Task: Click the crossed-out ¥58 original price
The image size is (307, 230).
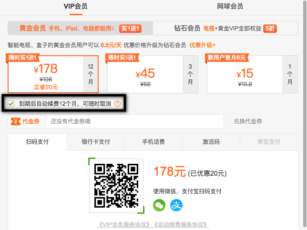Action: [x=145, y=84]
